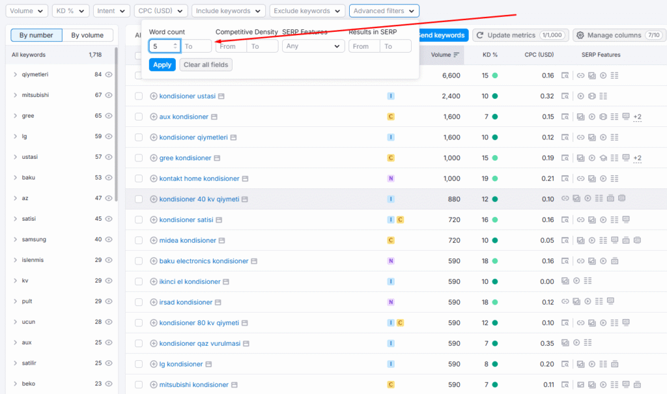Click +2 SERP features for aux kondisioner

[x=637, y=117]
